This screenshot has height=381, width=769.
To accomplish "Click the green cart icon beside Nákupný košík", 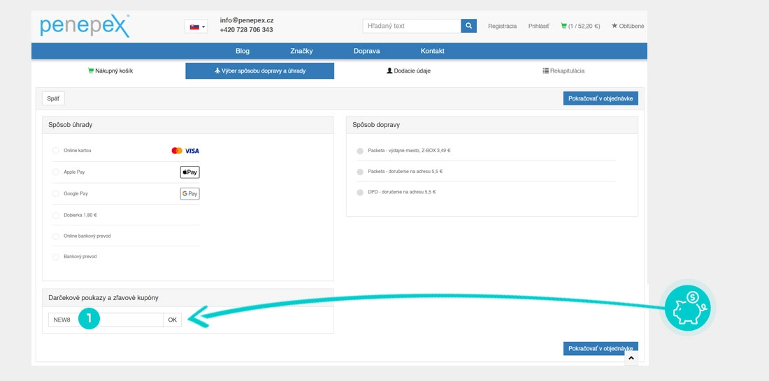I will (91, 70).
